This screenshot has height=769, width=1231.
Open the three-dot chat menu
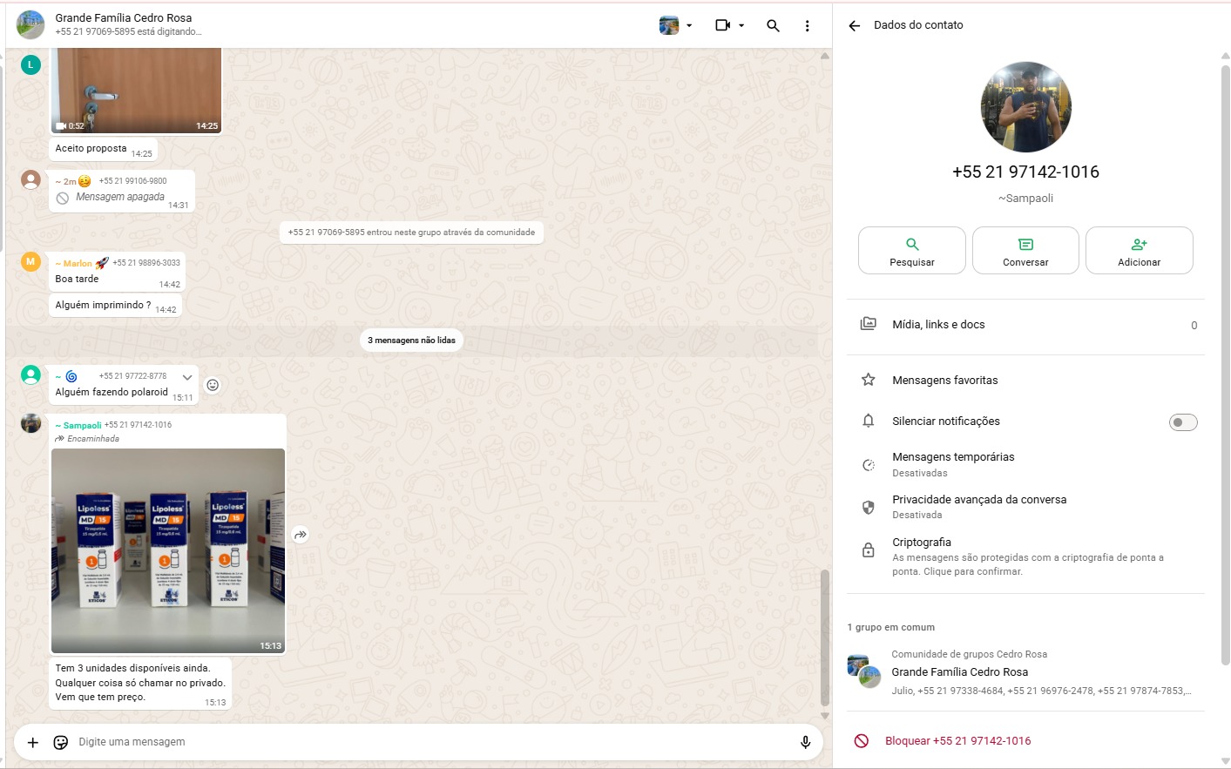pos(807,26)
